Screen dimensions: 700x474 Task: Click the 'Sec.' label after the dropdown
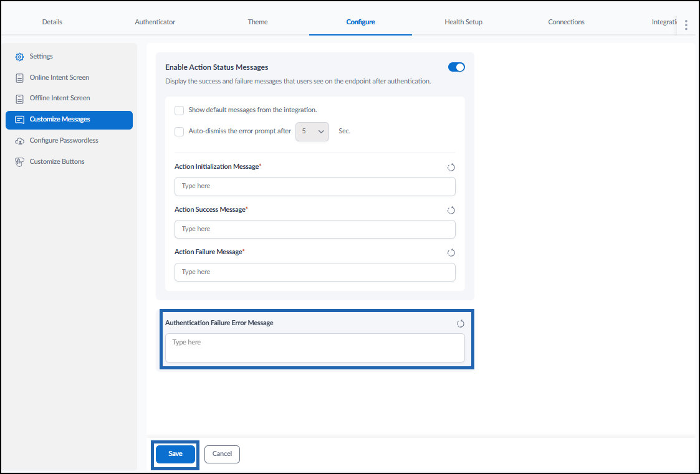344,131
